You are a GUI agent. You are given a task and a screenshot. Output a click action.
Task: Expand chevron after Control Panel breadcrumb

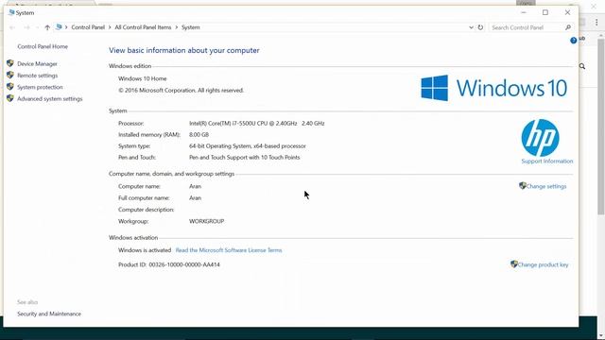(x=110, y=27)
